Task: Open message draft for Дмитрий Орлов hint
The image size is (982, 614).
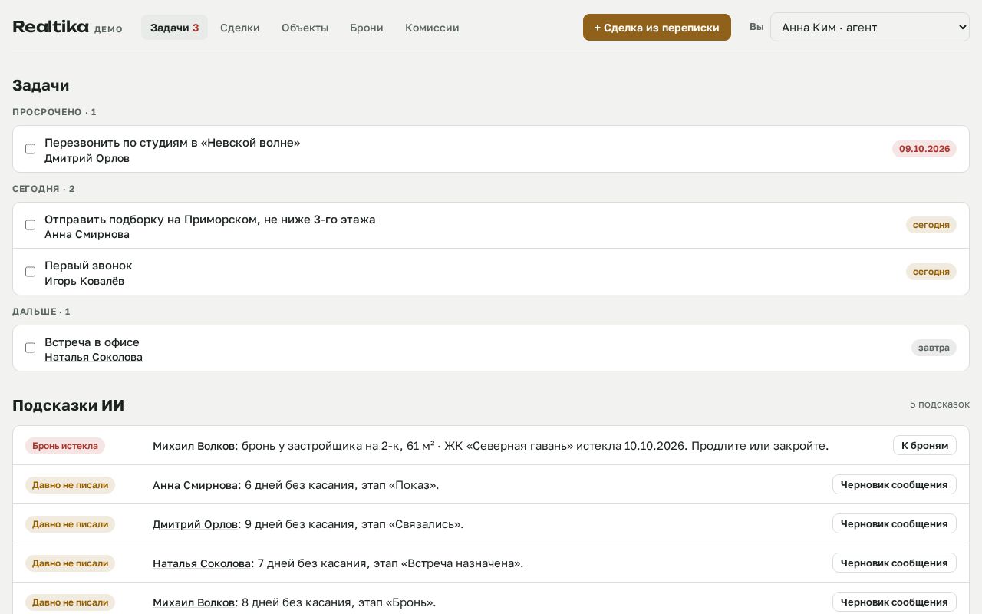Action: 895,523
